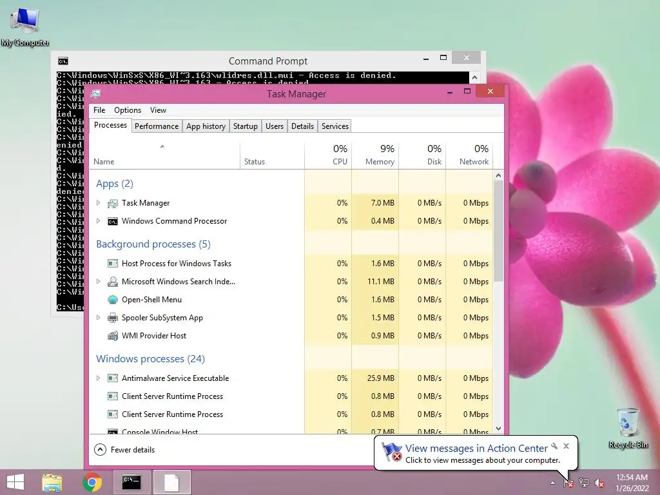
Task: Click View messages in Action Center link
Action: click(x=476, y=449)
